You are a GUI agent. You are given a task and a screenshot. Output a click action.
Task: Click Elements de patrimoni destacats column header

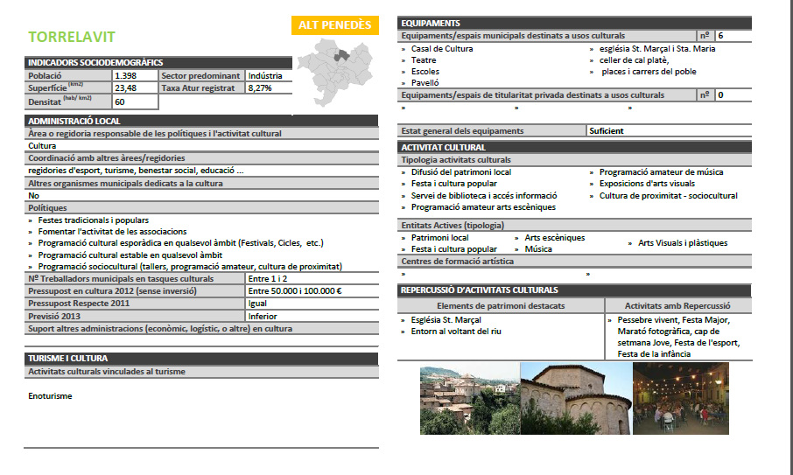point(501,305)
